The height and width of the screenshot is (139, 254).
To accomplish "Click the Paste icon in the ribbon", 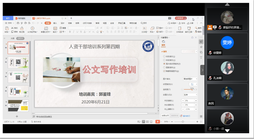I will pyautogui.click(x=7, y=28).
